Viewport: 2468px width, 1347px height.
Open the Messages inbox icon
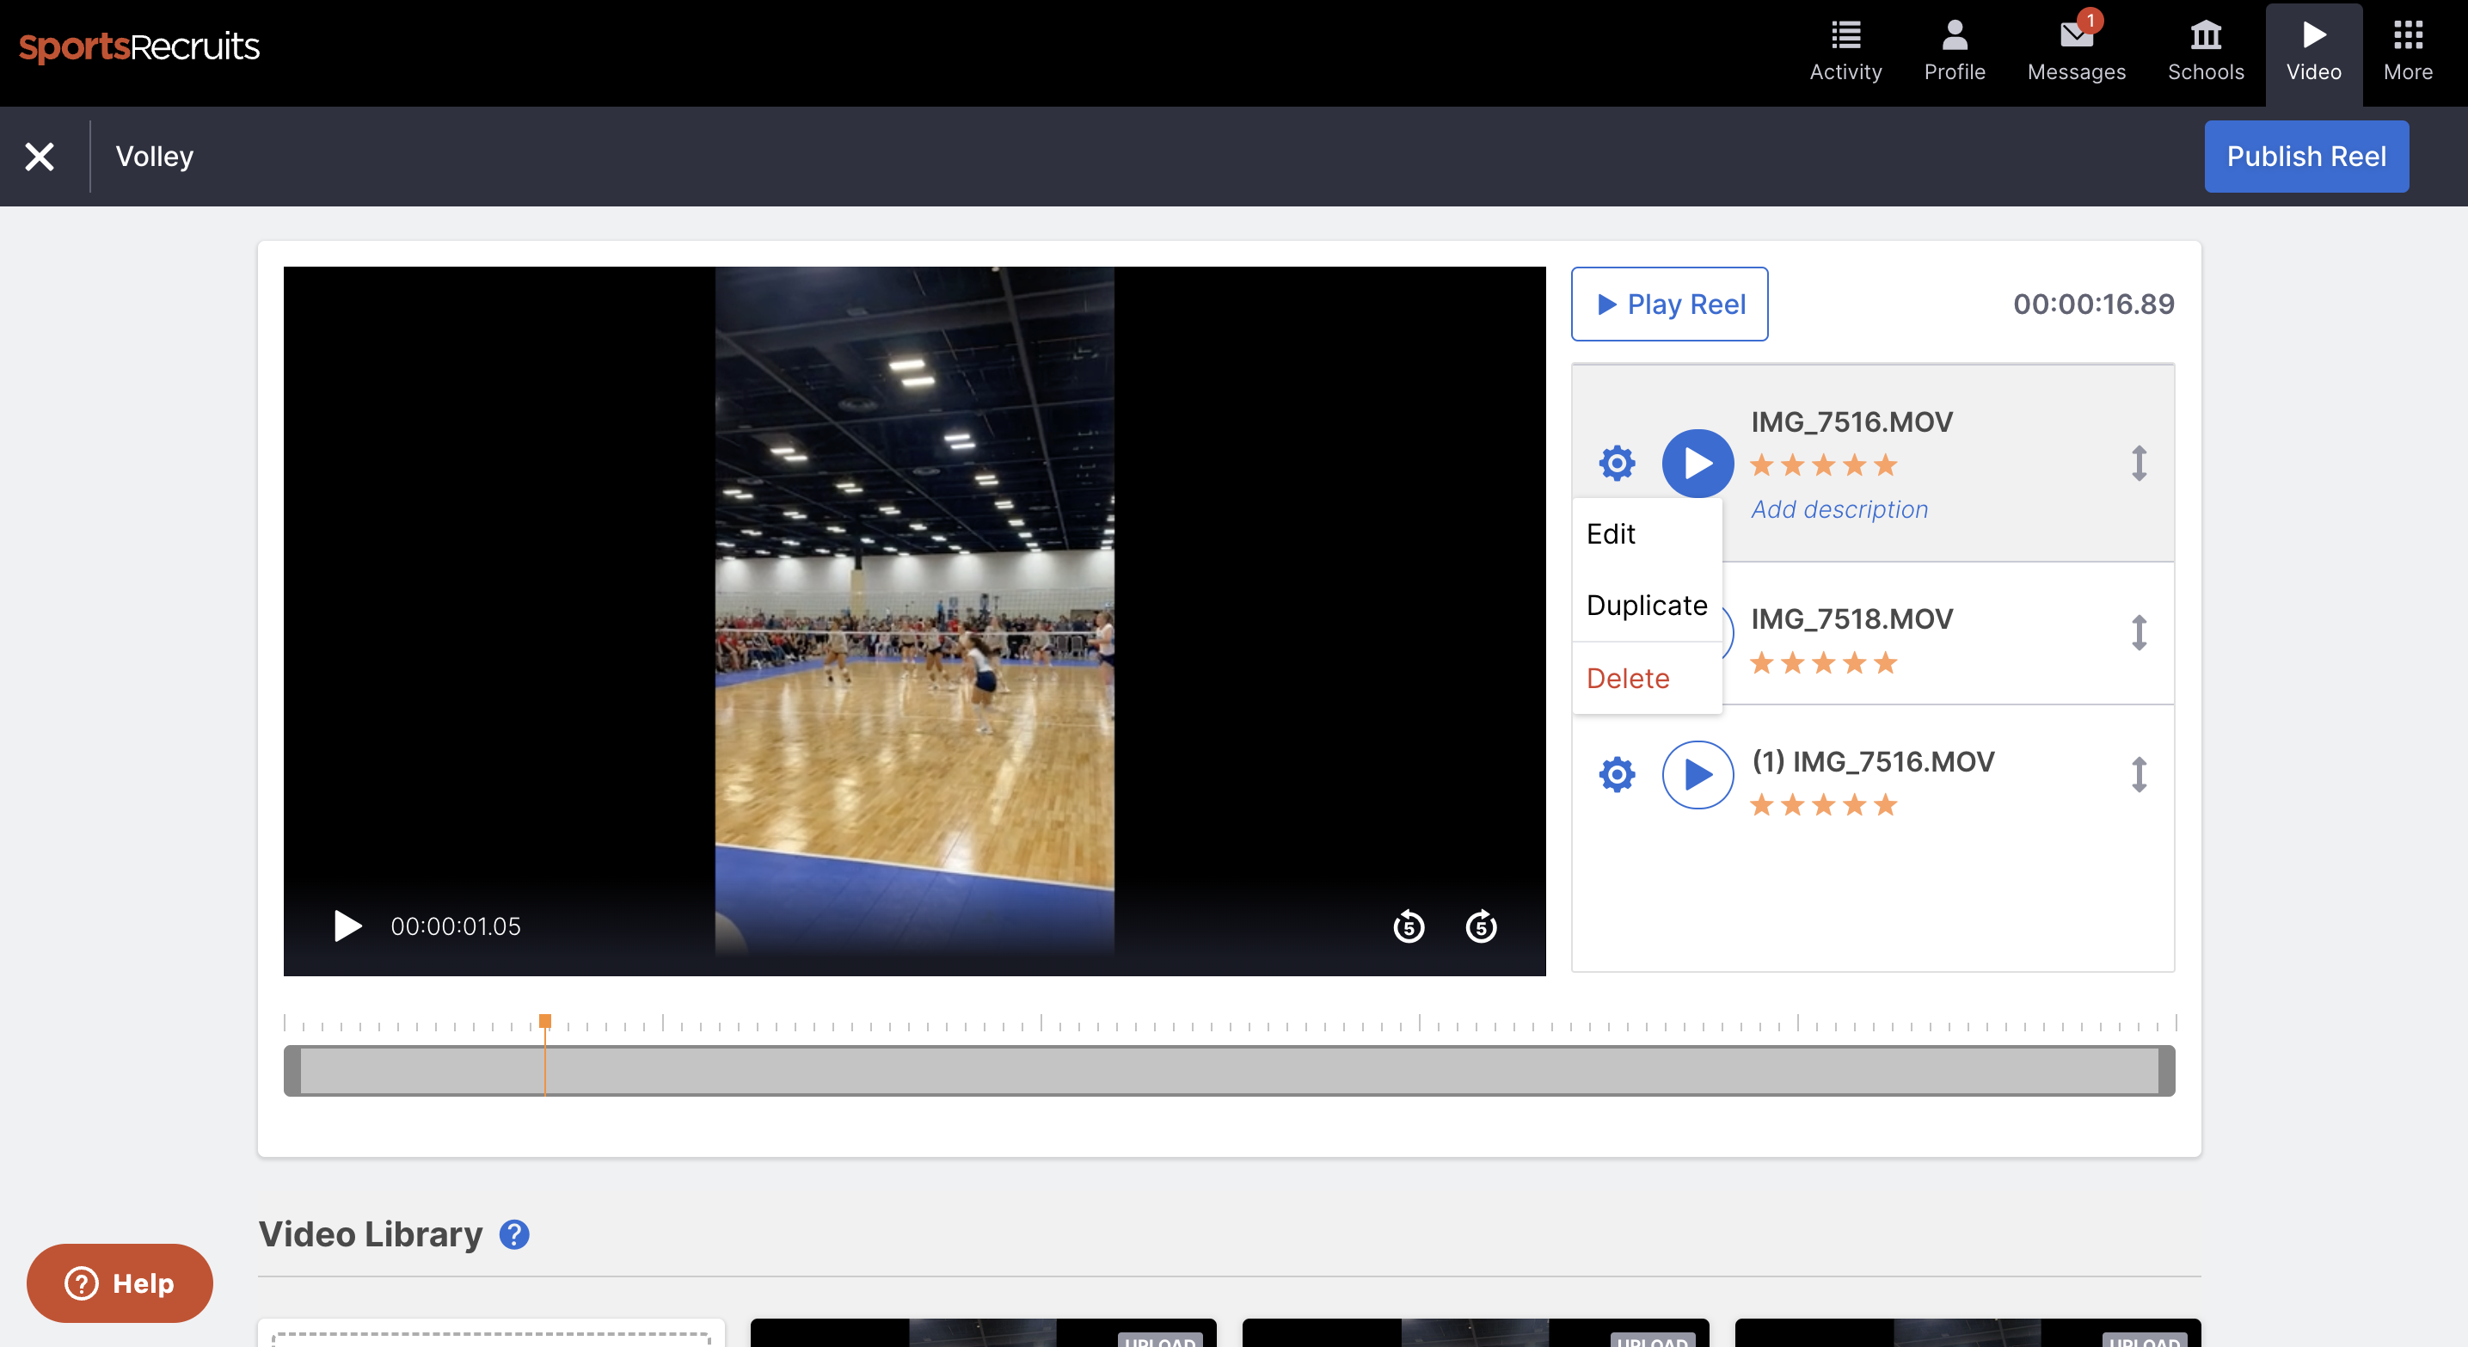(2075, 36)
